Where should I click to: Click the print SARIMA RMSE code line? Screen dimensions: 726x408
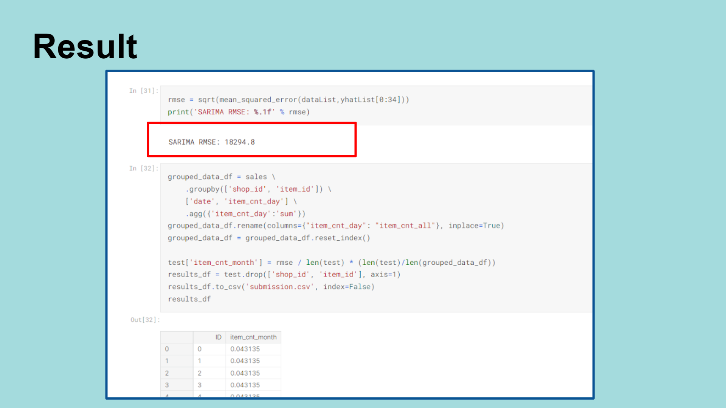pyautogui.click(x=238, y=112)
